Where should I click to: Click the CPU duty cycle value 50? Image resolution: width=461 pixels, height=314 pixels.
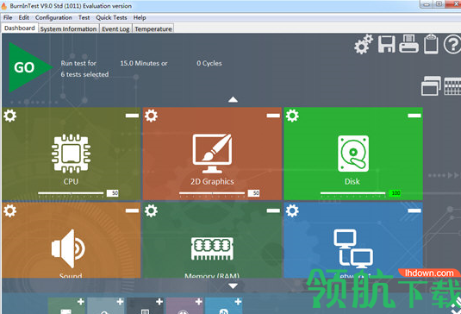(x=113, y=193)
